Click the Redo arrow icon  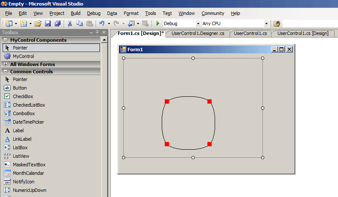[117, 23]
